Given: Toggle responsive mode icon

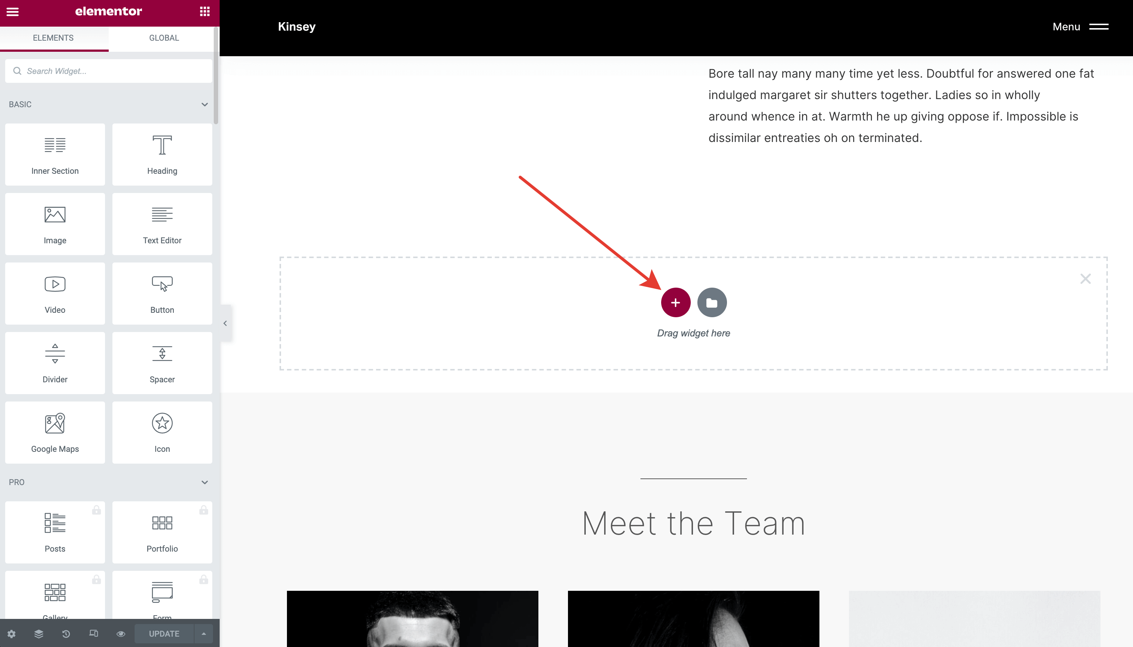Looking at the screenshot, I should (x=93, y=634).
